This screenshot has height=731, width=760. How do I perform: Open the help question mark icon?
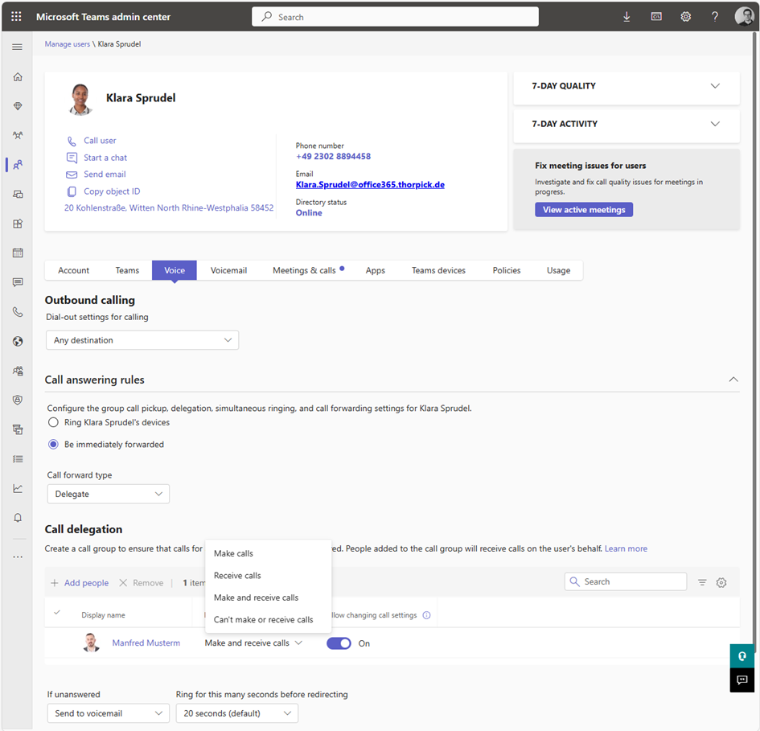[715, 16]
